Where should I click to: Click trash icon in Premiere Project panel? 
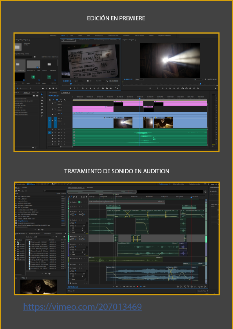tap(56, 88)
